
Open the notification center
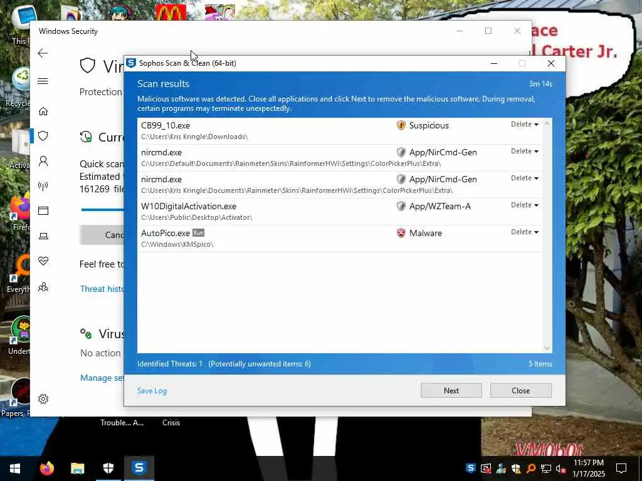(x=621, y=468)
